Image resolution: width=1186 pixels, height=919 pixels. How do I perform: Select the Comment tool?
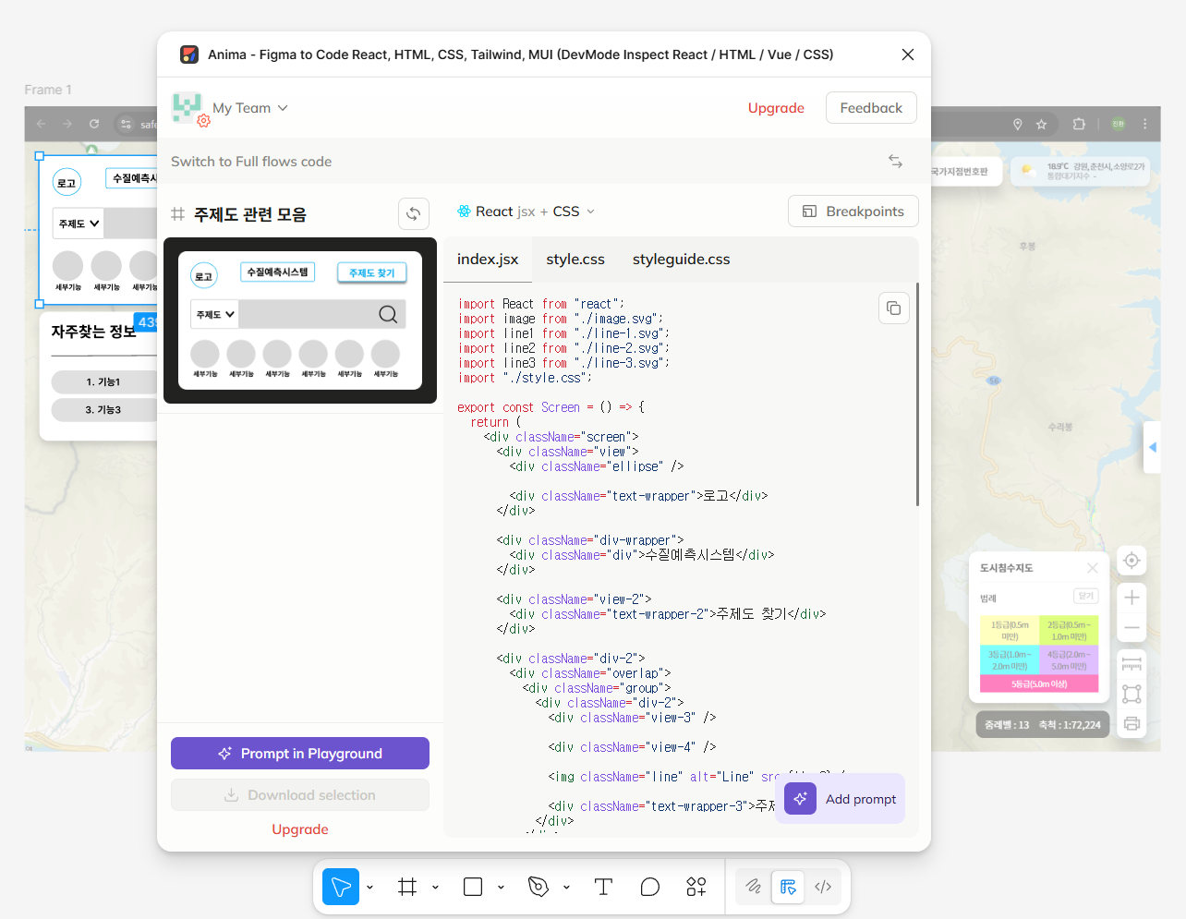[650, 887]
